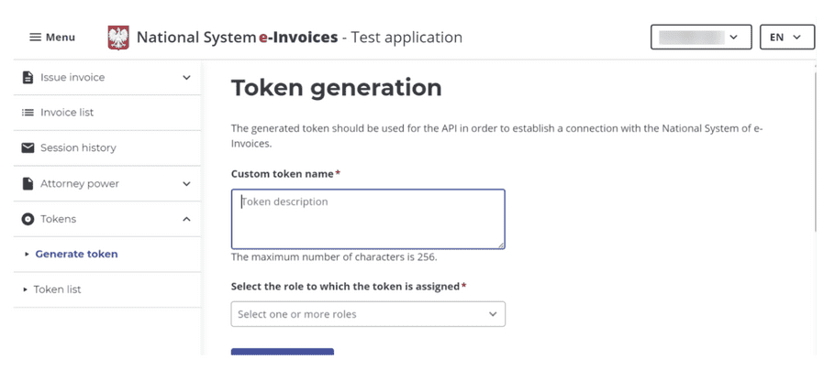Click the Attorney power file icon
This screenshot has height=381, width=835.
coord(28,184)
